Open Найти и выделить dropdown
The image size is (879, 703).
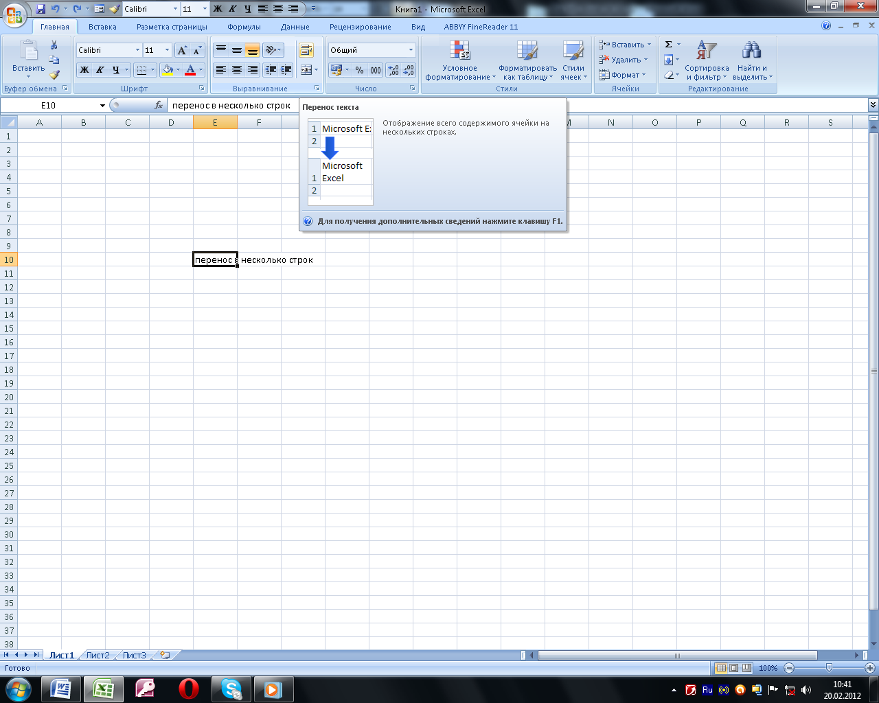coord(752,60)
